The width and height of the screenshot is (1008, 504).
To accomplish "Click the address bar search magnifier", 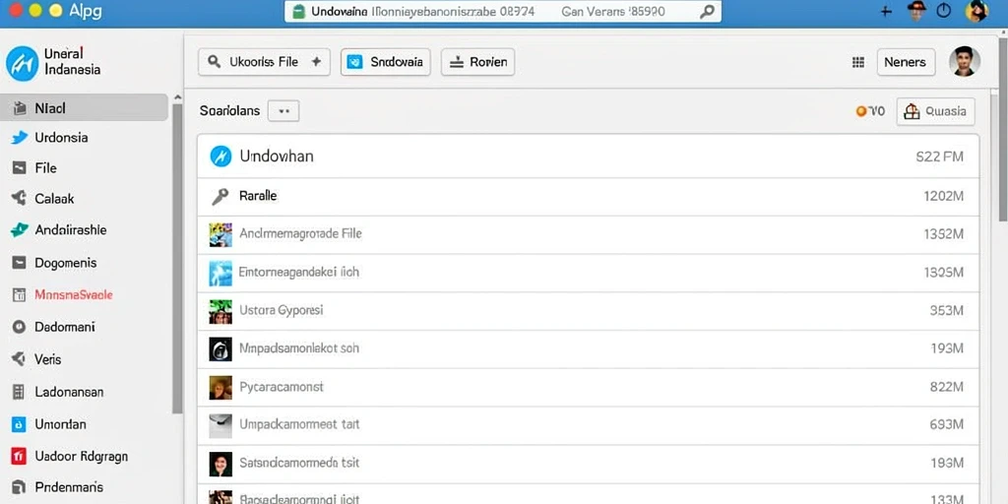I will point(707,12).
